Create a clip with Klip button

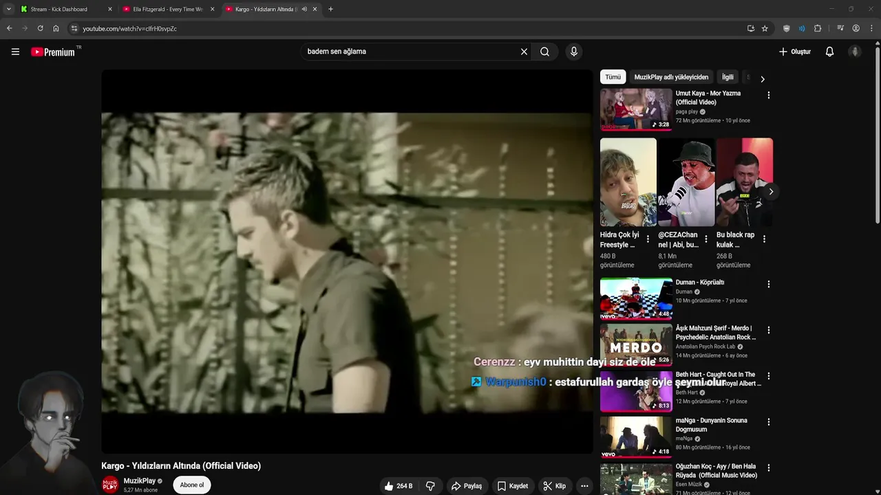pyautogui.click(x=555, y=486)
